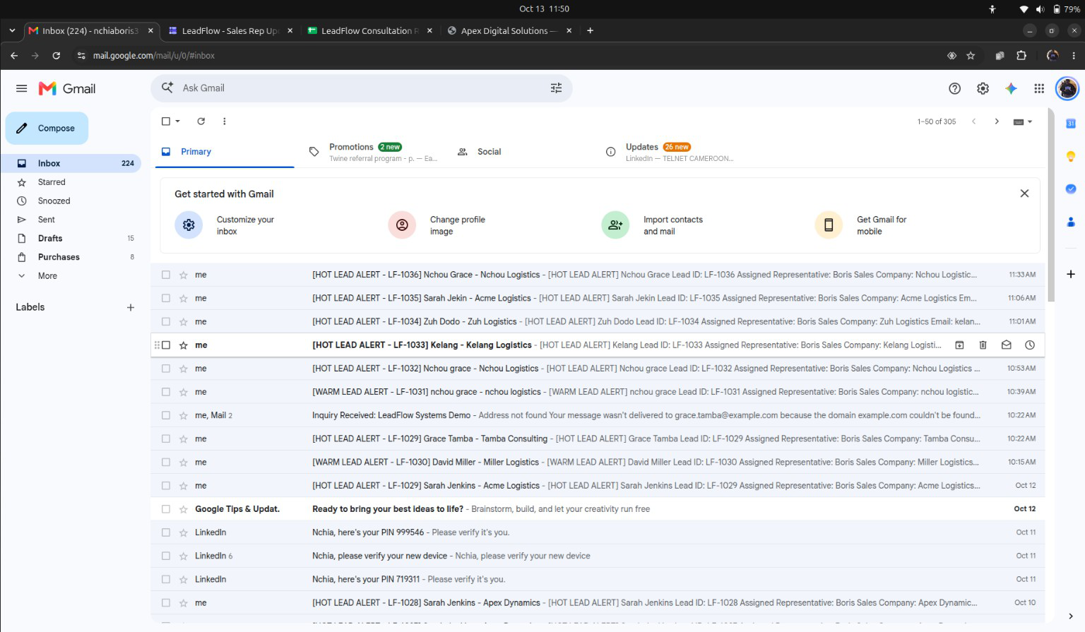Open search options filter icon in search bar
1085x632 pixels.
coord(556,88)
